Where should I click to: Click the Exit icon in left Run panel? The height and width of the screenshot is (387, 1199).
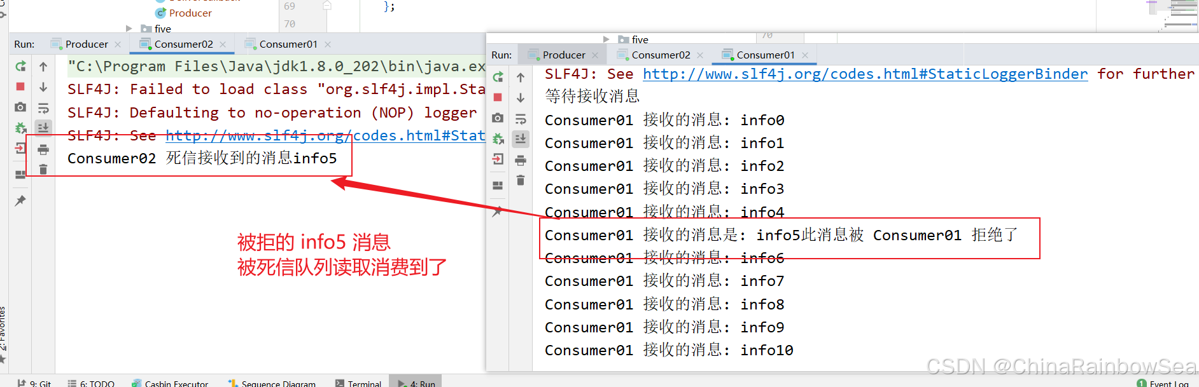[x=20, y=149]
